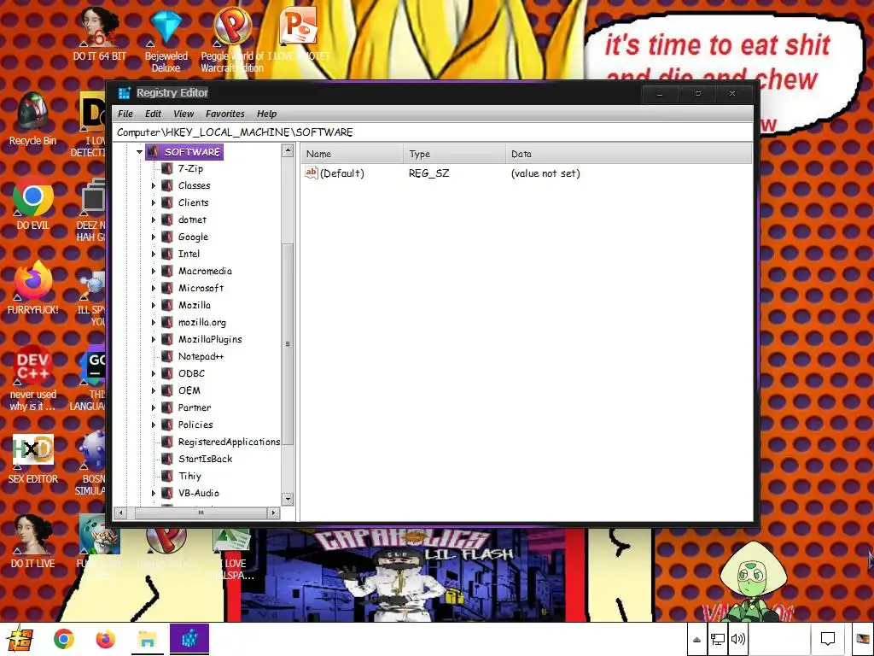Open the Favorites menu

click(x=224, y=114)
